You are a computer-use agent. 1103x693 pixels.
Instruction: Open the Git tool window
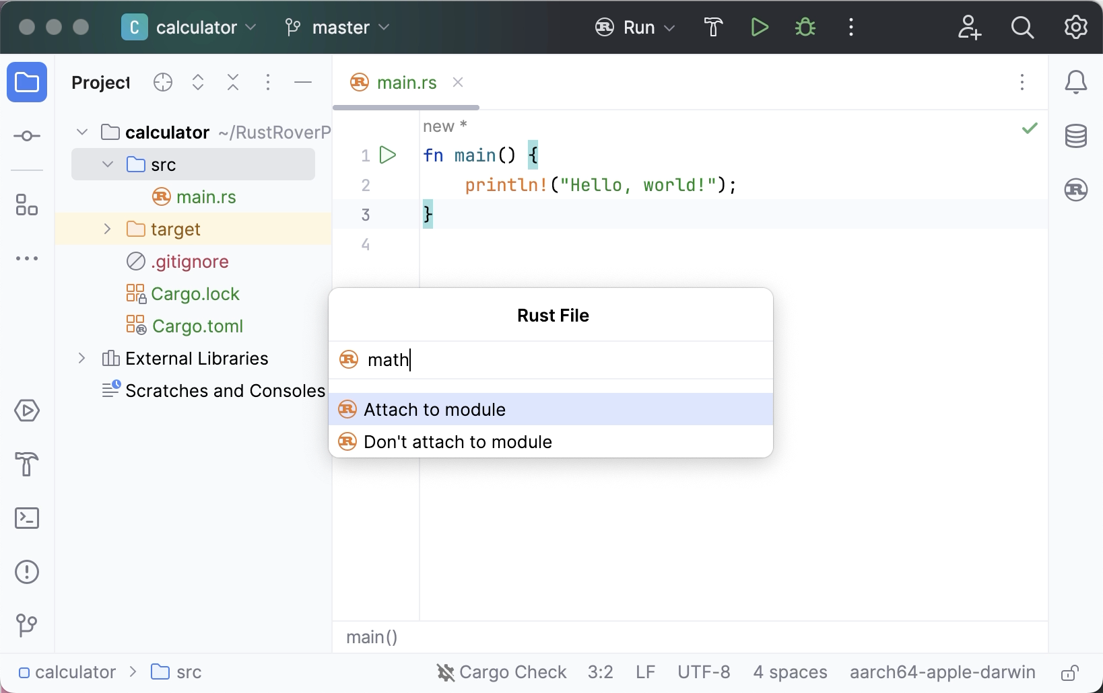coord(27,625)
